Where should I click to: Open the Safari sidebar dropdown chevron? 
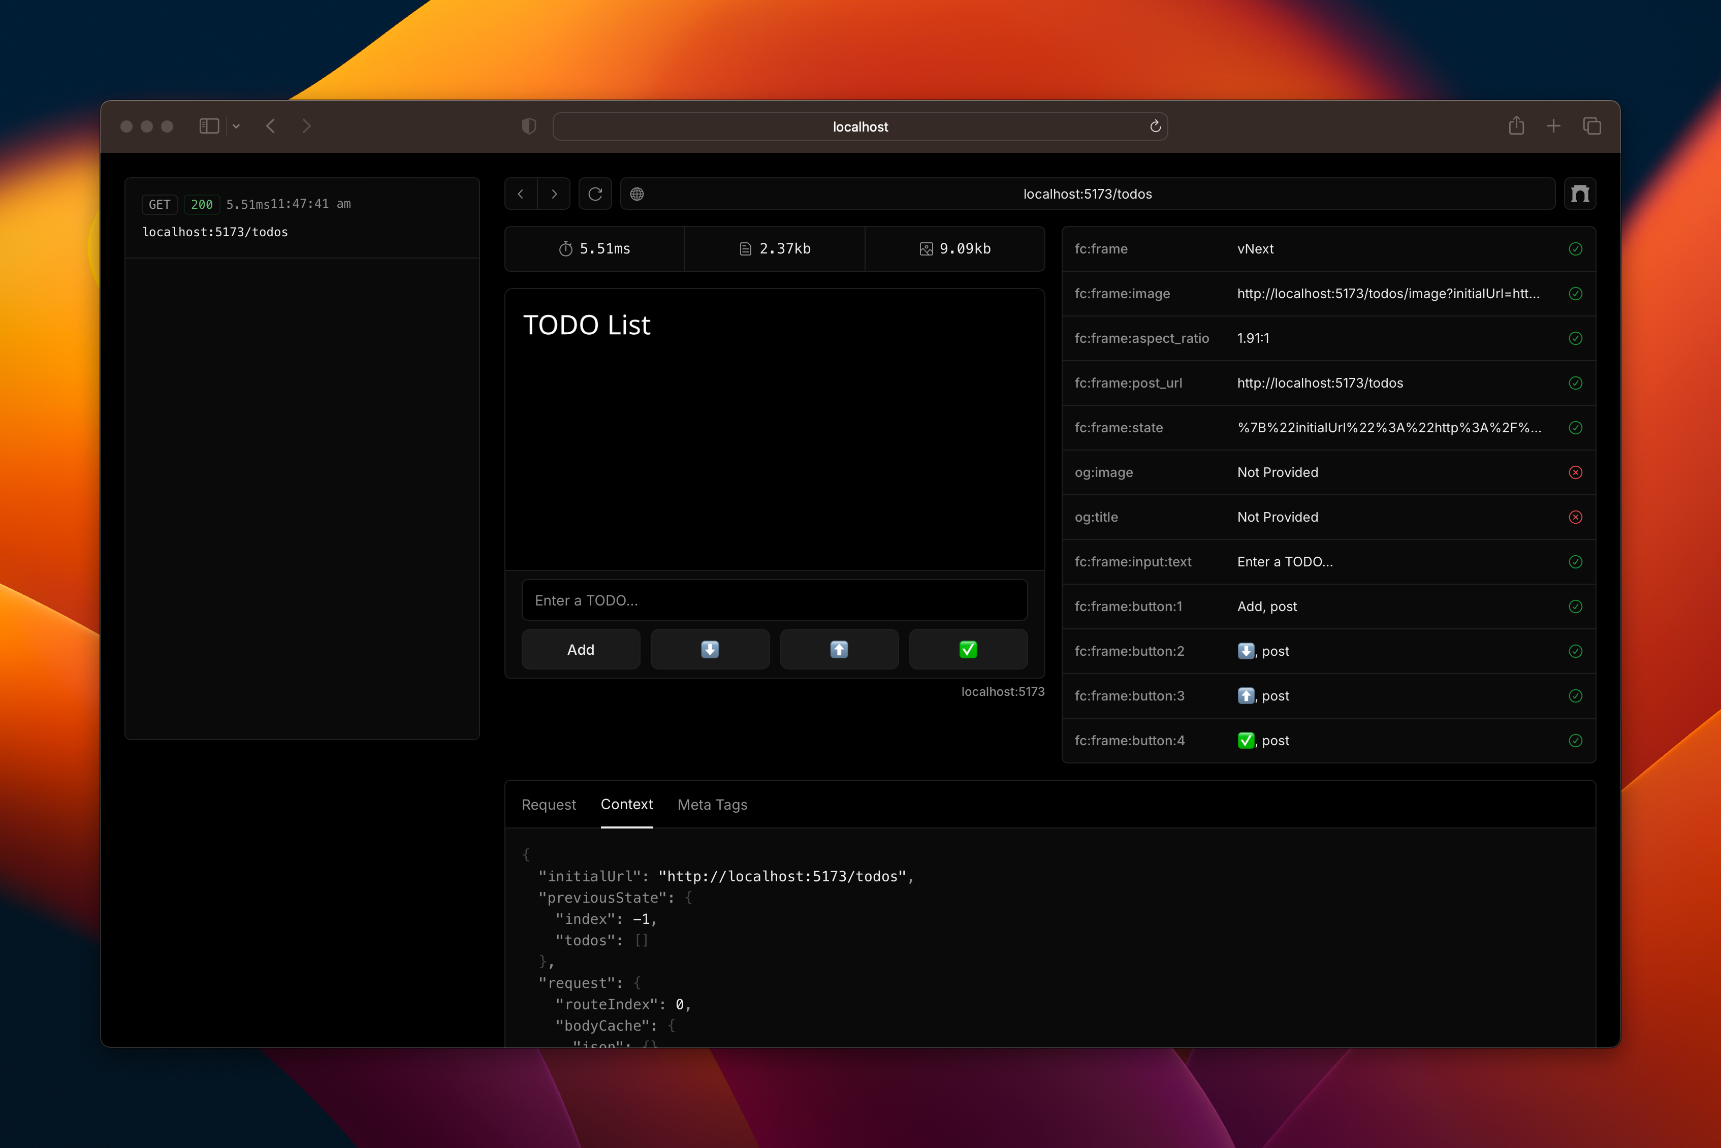point(236,126)
